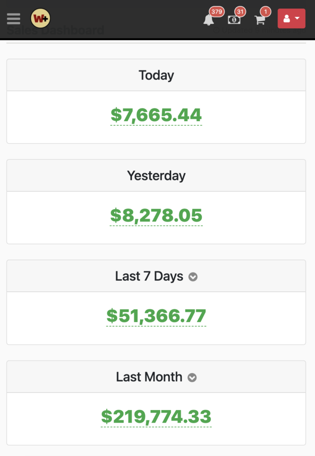
Task: Click today's sales amount $7,665.44
Action: 156,115
